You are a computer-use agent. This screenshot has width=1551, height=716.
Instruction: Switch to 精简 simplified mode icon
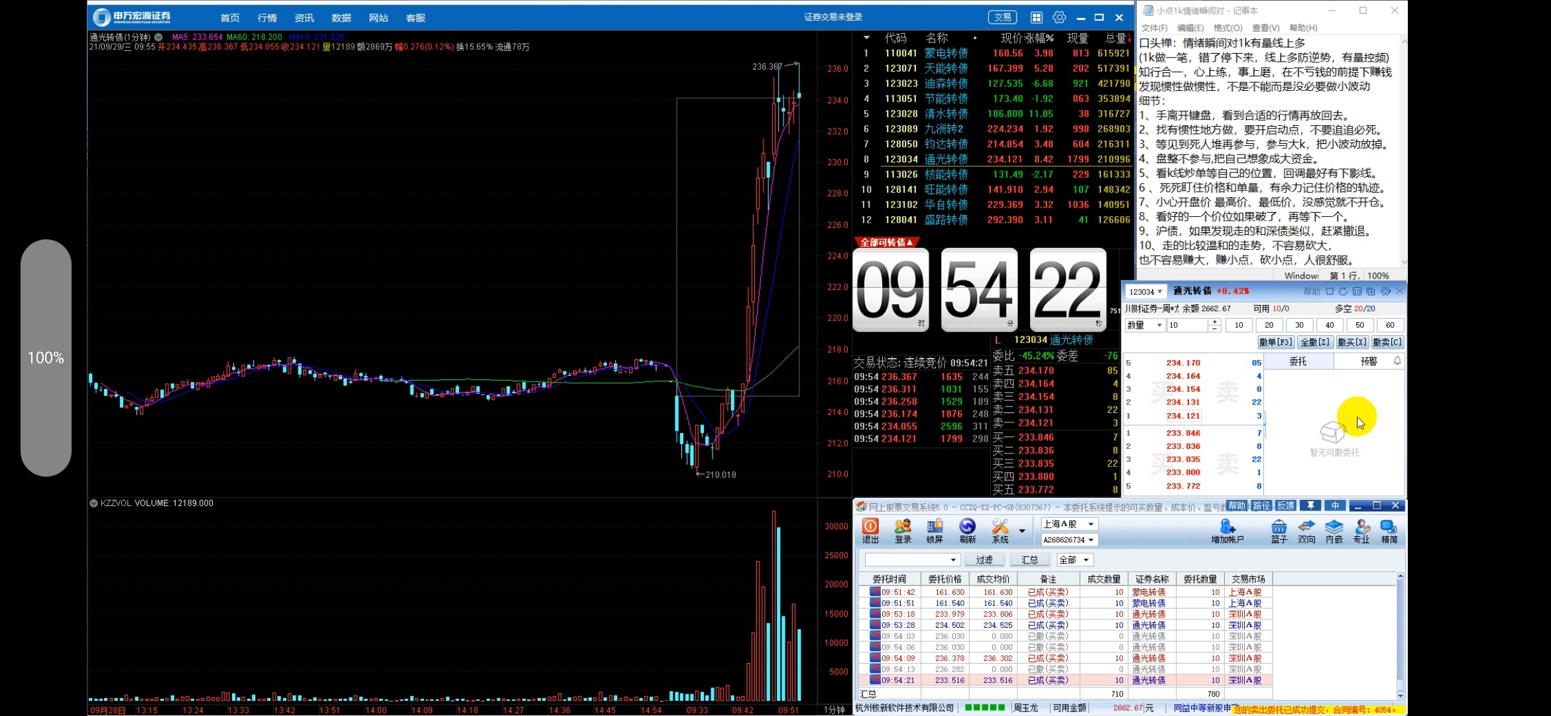click(x=1389, y=530)
